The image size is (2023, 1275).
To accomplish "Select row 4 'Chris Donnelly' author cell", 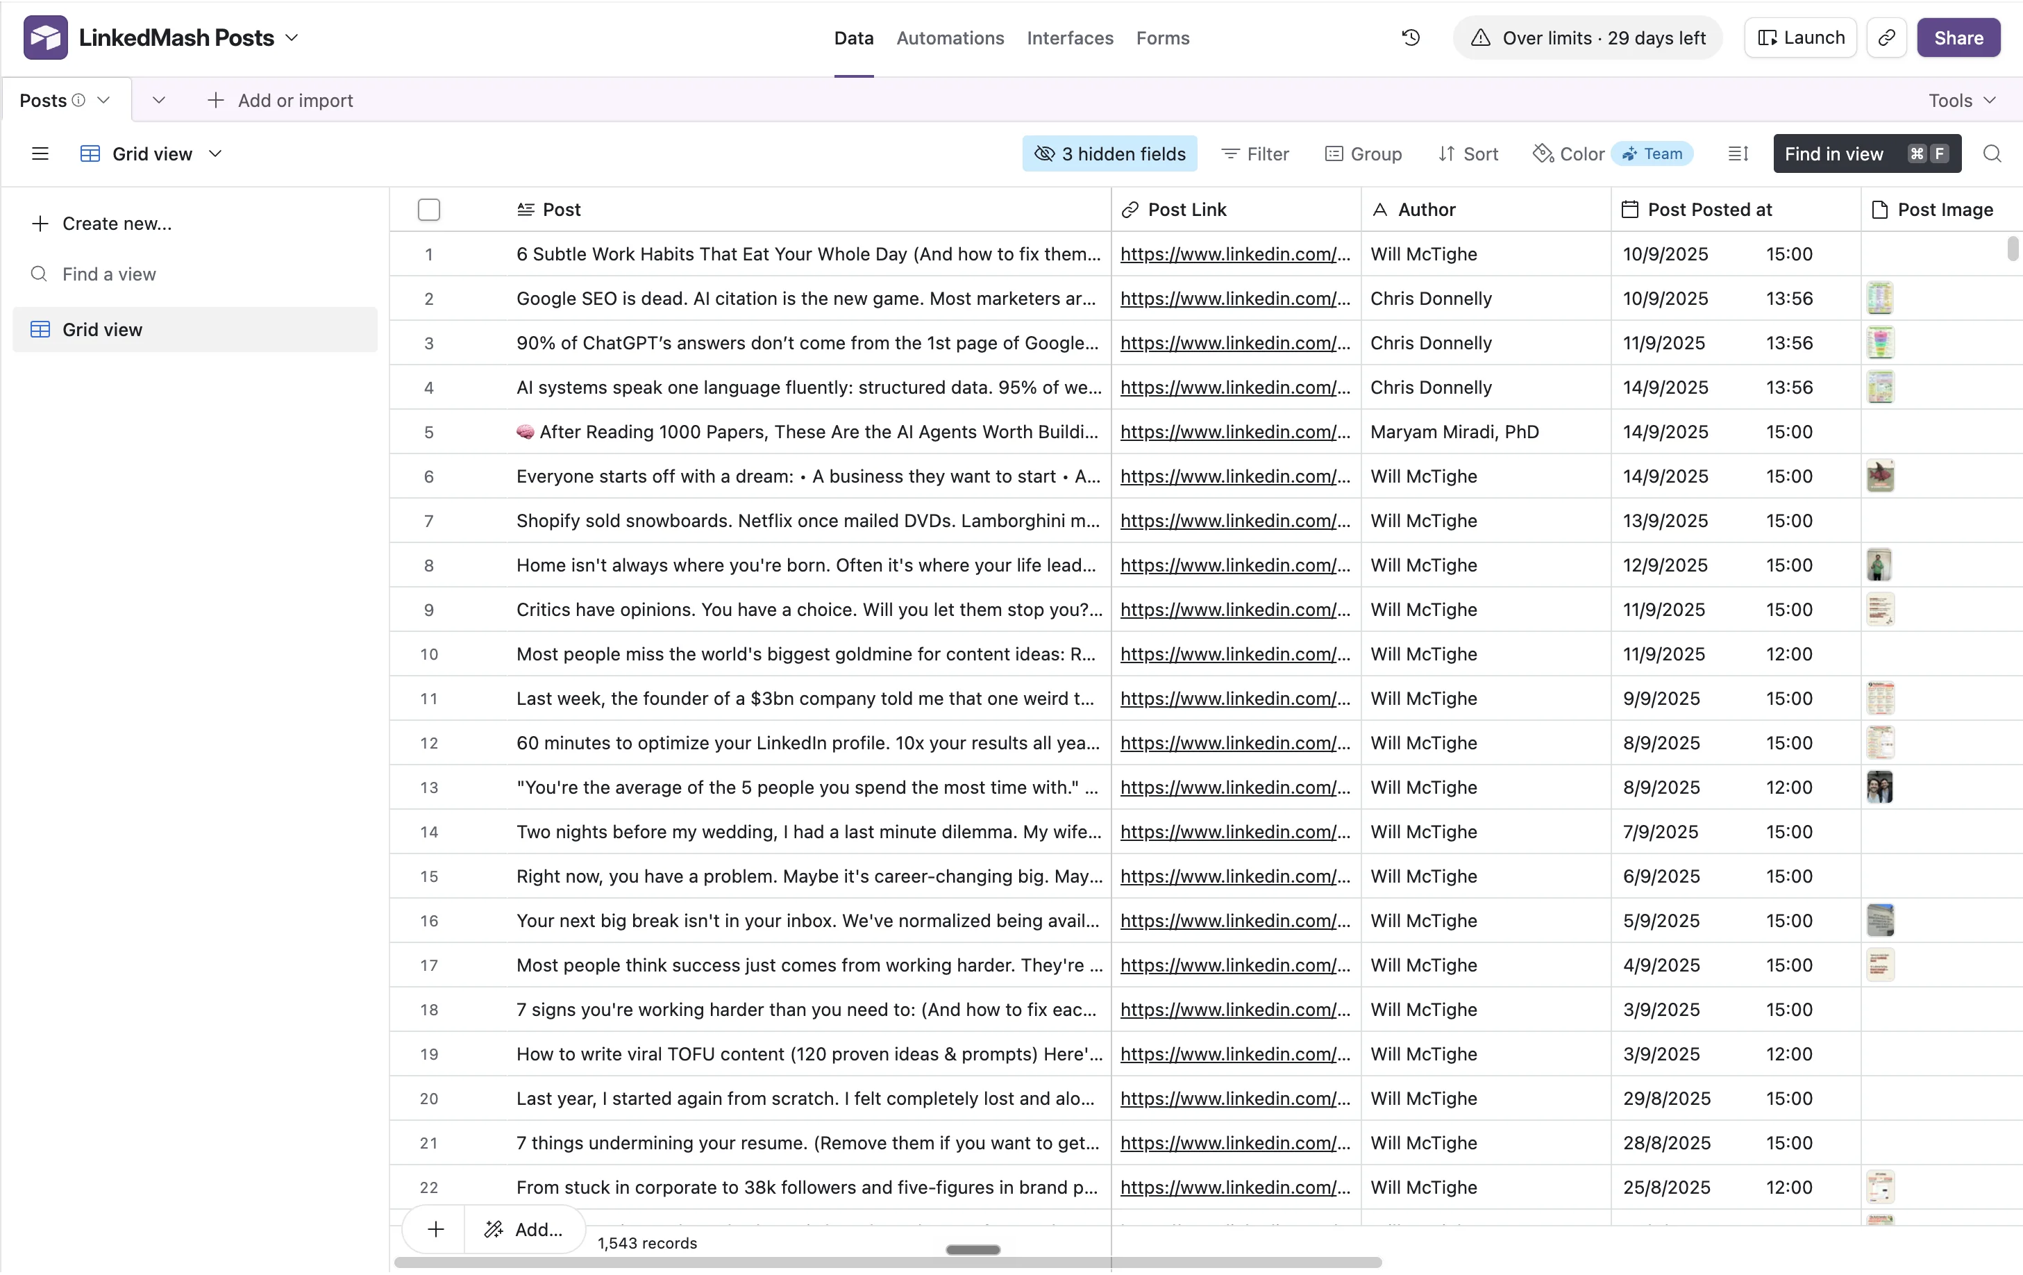I will click(1486, 387).
